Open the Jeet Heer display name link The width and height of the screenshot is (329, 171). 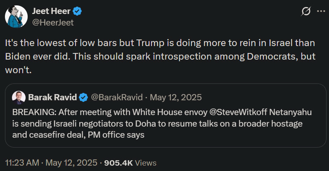[x=51, y=12]
